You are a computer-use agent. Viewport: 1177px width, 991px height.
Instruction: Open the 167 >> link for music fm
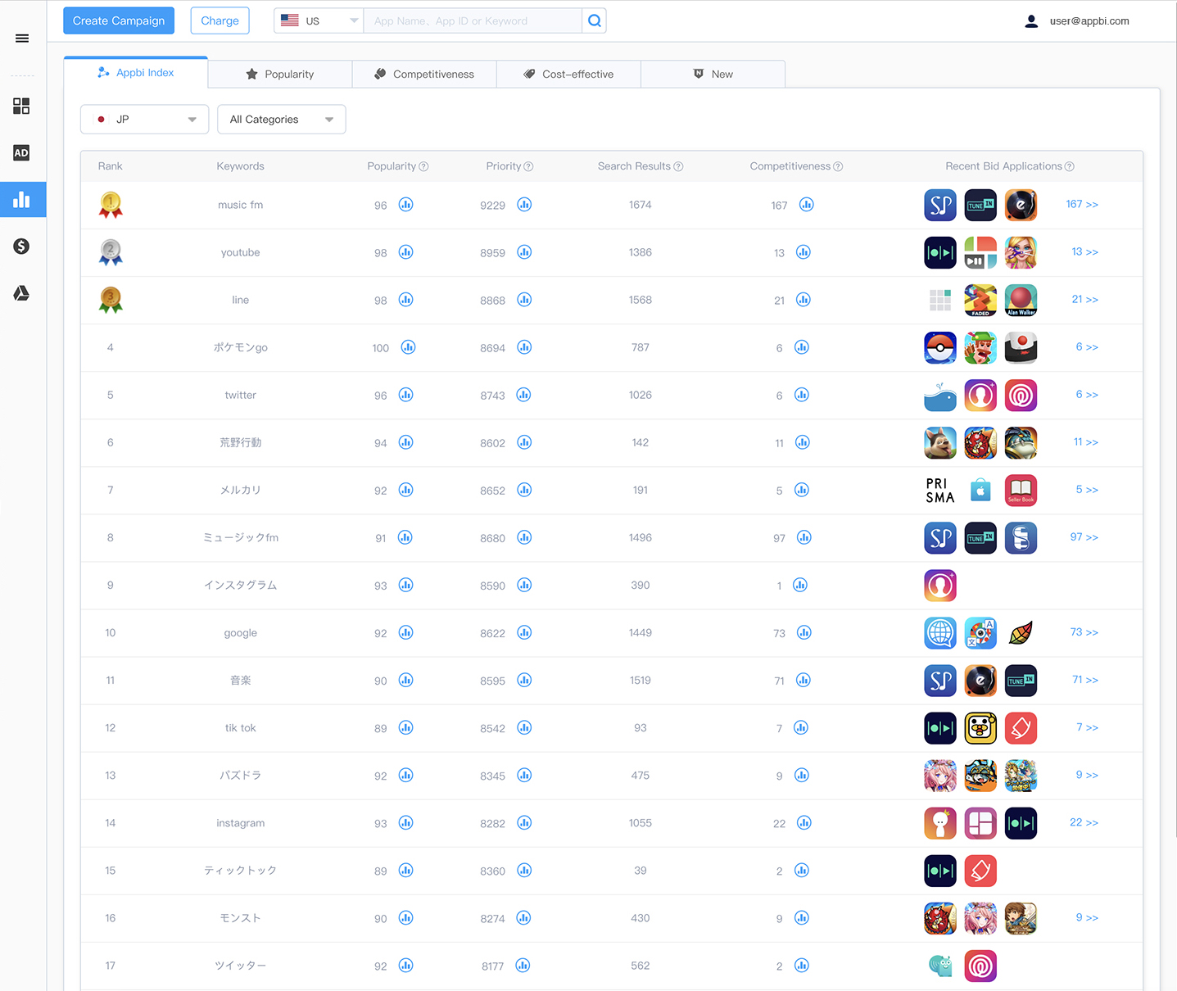pos(1082,204)
